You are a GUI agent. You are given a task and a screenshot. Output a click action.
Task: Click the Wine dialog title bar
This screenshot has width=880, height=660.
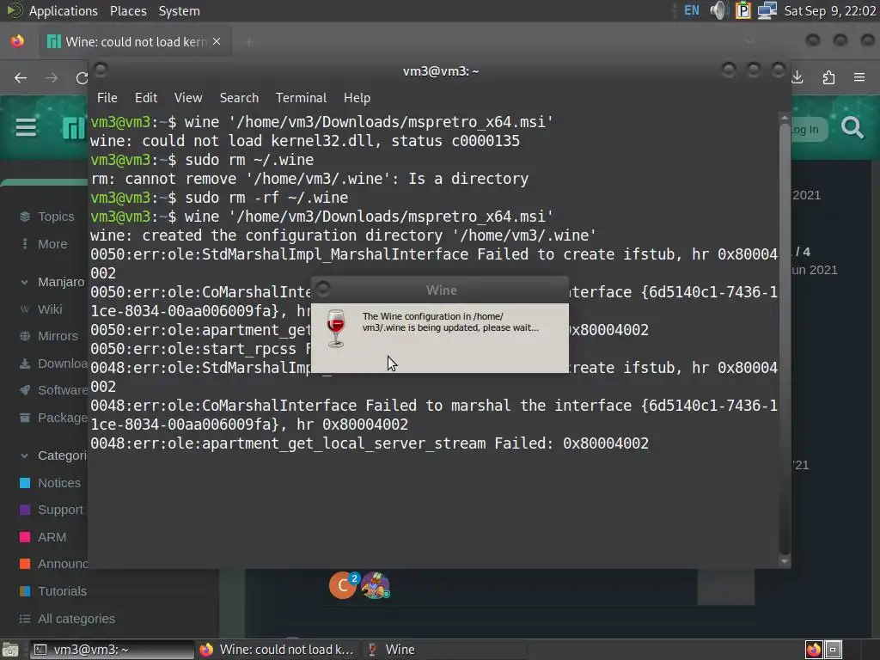click(440, 290)
